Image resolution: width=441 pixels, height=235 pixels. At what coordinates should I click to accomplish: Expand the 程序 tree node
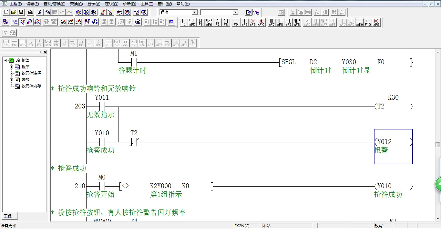(x=12, y=67)
